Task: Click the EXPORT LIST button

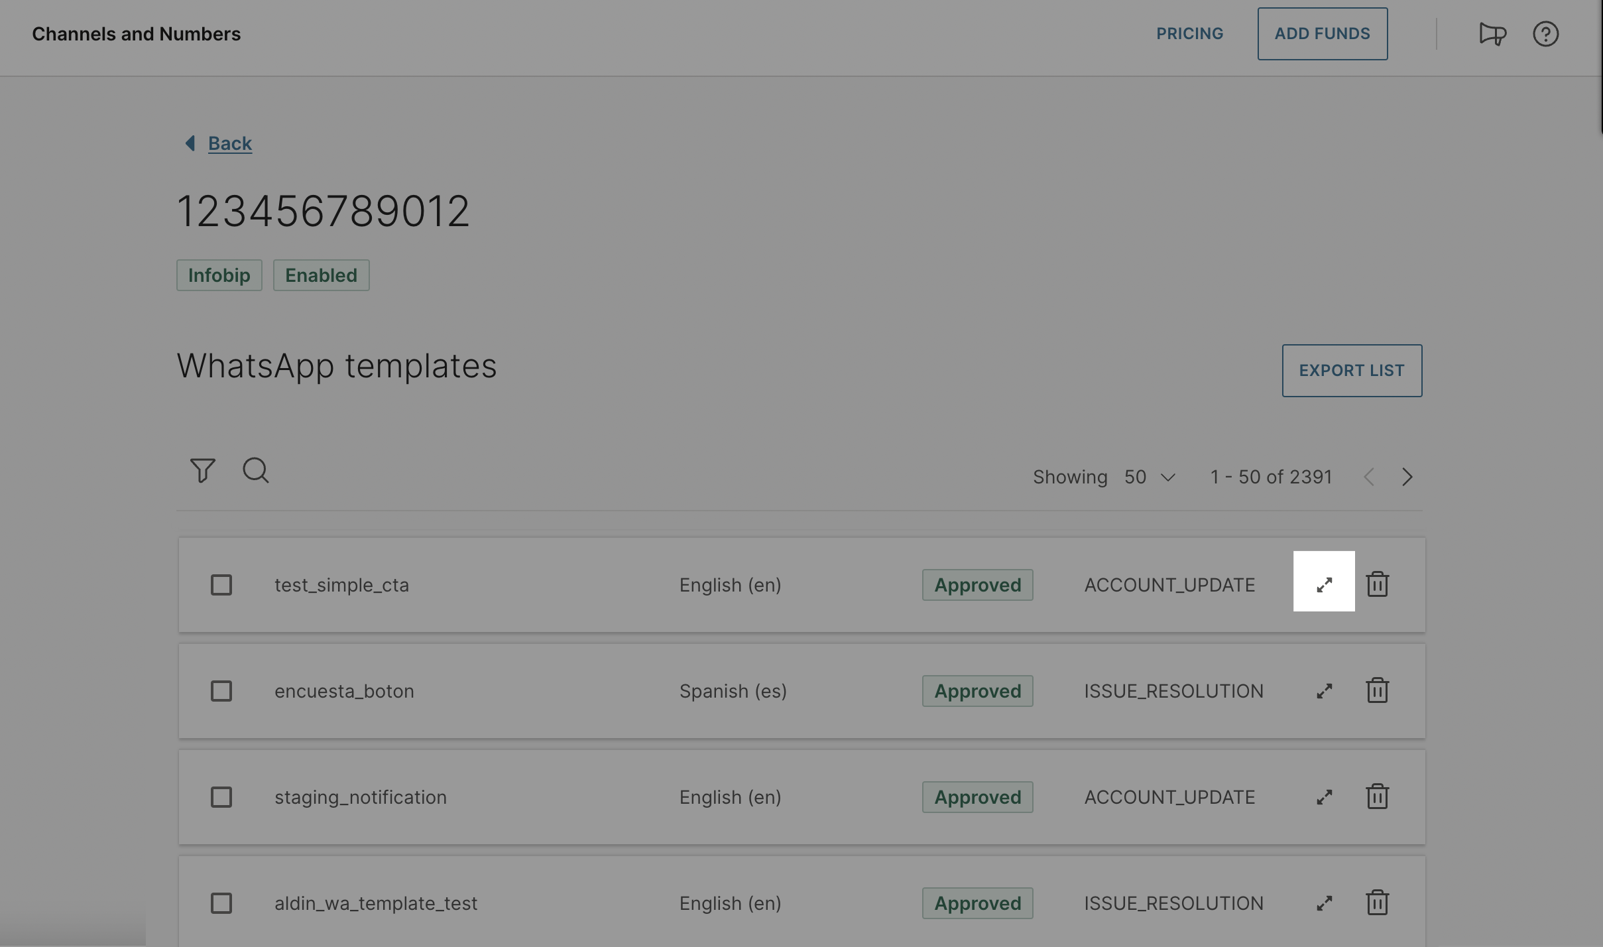Action: (1352, 371)
